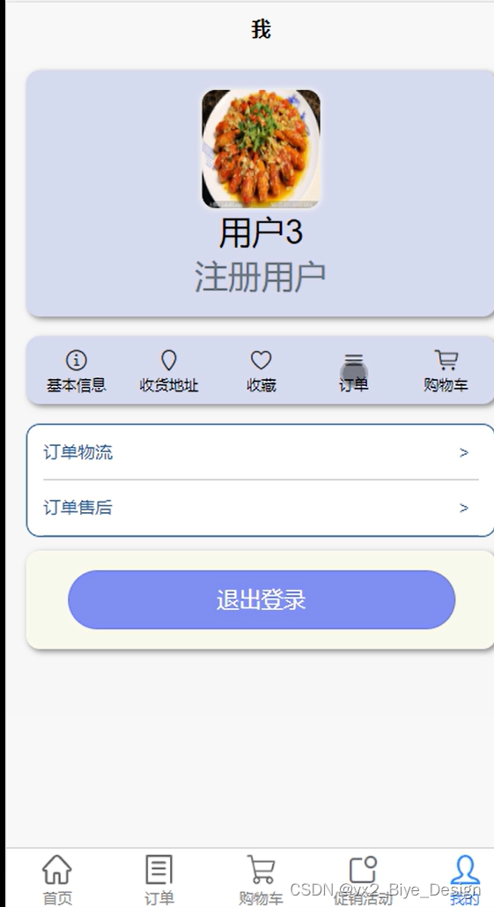Tap the 收货地址 location pin icon
This screenshot has height=907, width=494.
(x=168, y=360)
